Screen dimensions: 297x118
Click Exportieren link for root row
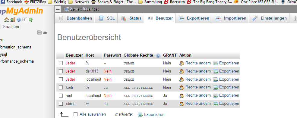tap(226, 95)
